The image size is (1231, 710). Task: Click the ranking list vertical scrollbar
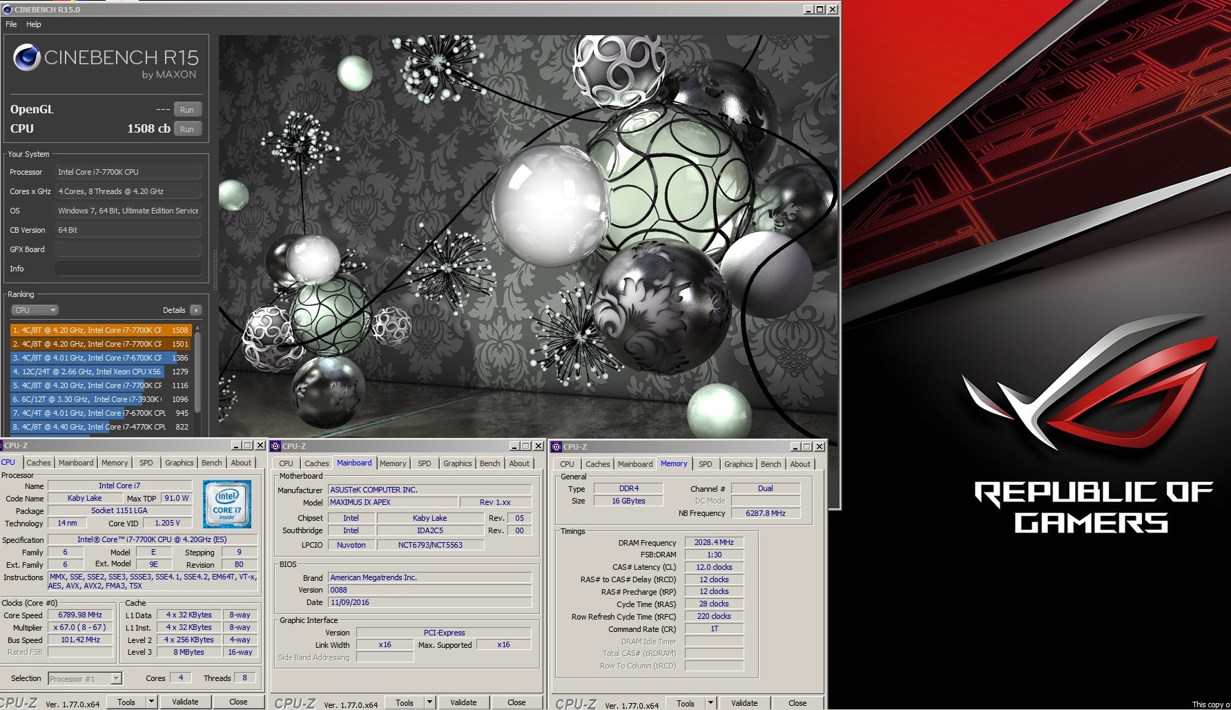point(197,373)
